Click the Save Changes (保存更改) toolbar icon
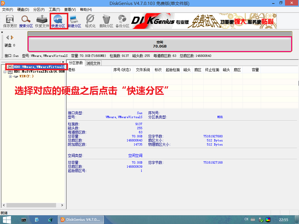The image size is (299, 224). [x=10, y=21]
